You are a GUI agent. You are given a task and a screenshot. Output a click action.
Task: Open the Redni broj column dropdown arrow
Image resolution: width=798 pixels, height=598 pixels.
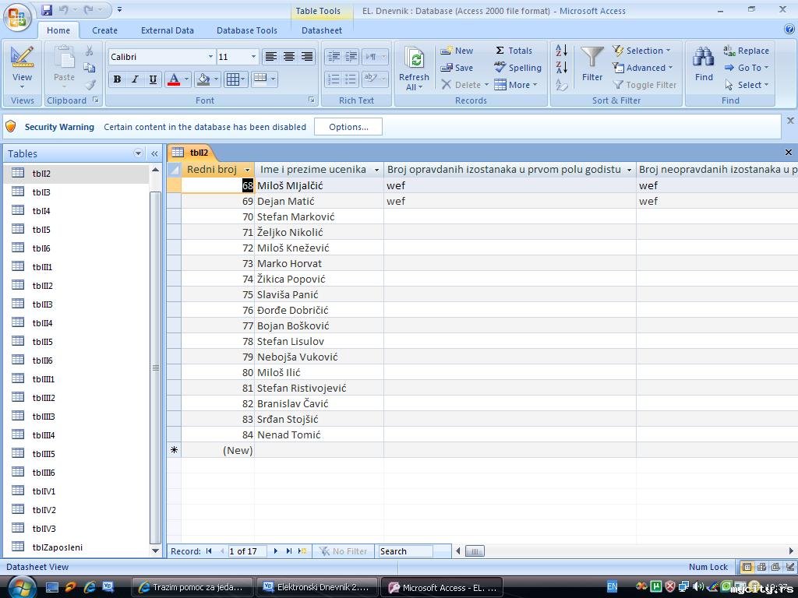point(248,170)
